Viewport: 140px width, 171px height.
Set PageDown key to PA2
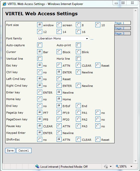(78, 119)
